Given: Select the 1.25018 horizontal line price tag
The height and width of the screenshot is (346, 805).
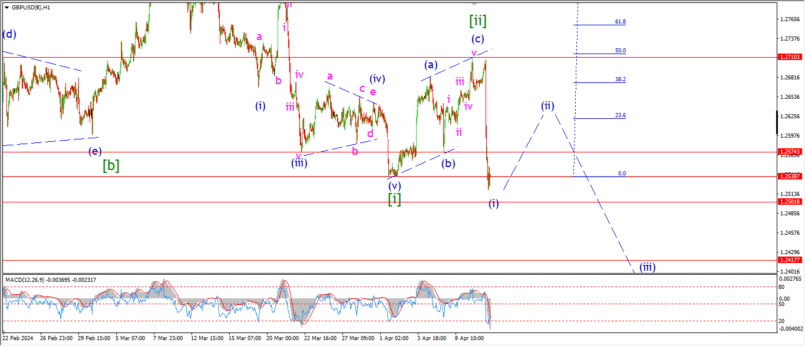Looking at the screenshot, I should [x=790, y=201].
